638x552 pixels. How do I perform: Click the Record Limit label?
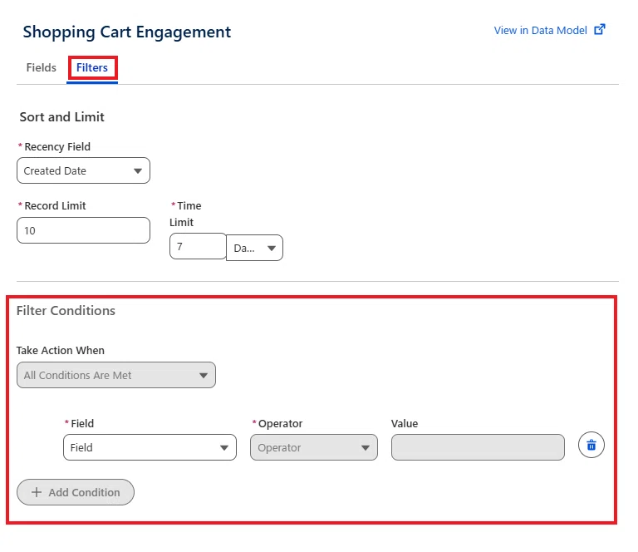pos(56,206)
